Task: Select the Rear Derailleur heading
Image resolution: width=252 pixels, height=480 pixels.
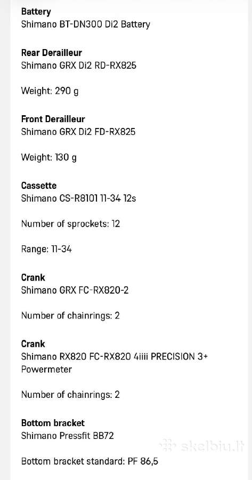Action: [x=51, y=53]
